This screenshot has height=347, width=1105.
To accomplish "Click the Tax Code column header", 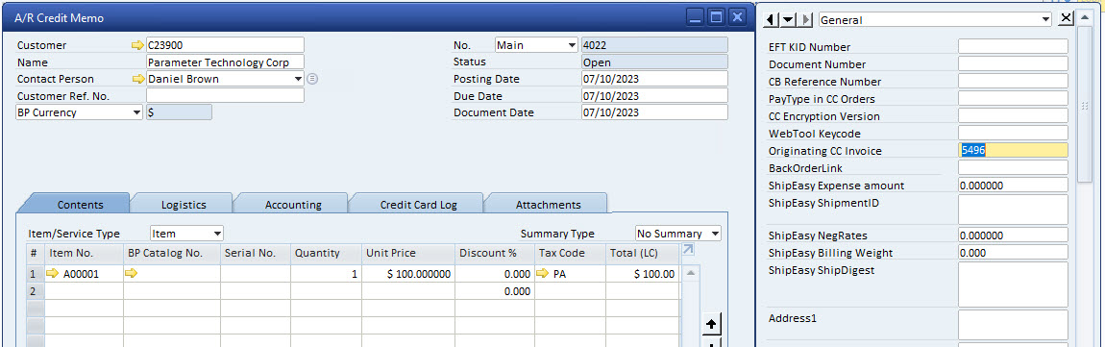I will [570, 253].
